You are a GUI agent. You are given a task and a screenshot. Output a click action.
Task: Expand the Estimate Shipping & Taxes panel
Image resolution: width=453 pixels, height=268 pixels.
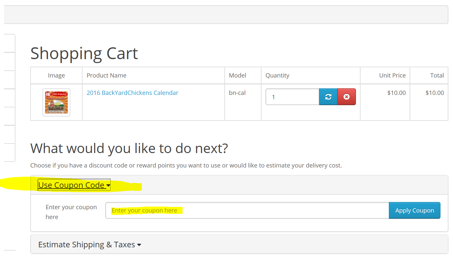tap(87, 245)
